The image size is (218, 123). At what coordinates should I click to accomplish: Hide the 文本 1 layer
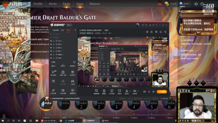click(x=51, y=41)
